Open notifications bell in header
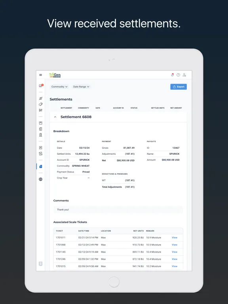Screen dimensions: 228x304 pos(172,75)
